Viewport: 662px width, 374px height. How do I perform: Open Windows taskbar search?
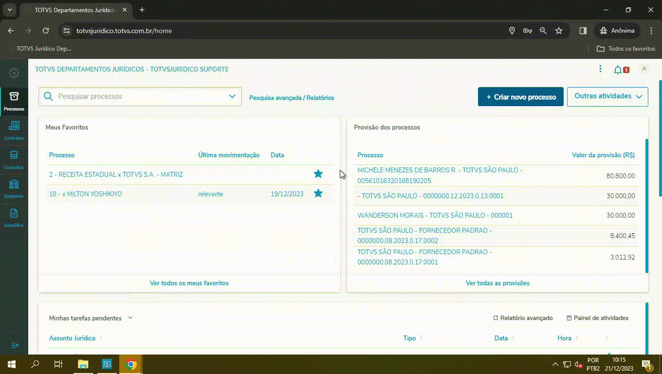coord(35,364)
